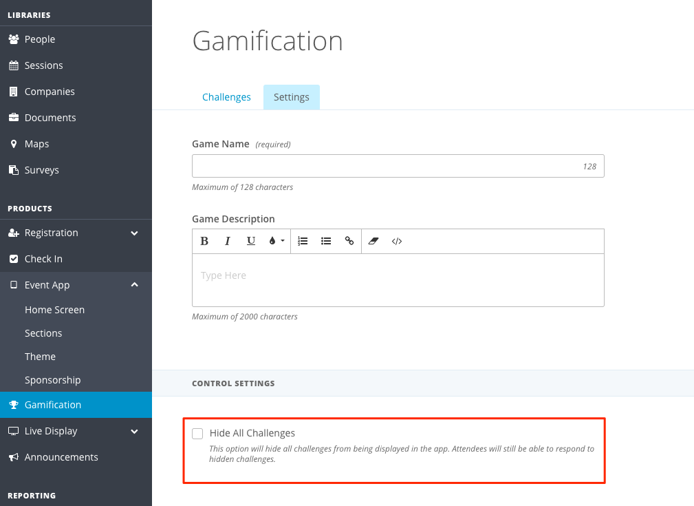Expand the Registration menu chevron
This screenshot has width=694, height=506.
[135, 233]
